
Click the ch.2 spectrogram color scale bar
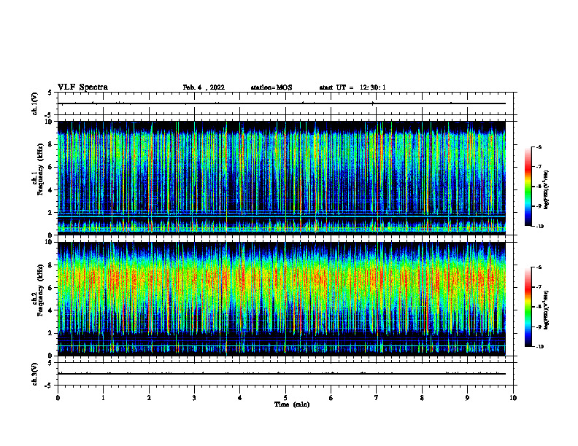coord(528,307)
